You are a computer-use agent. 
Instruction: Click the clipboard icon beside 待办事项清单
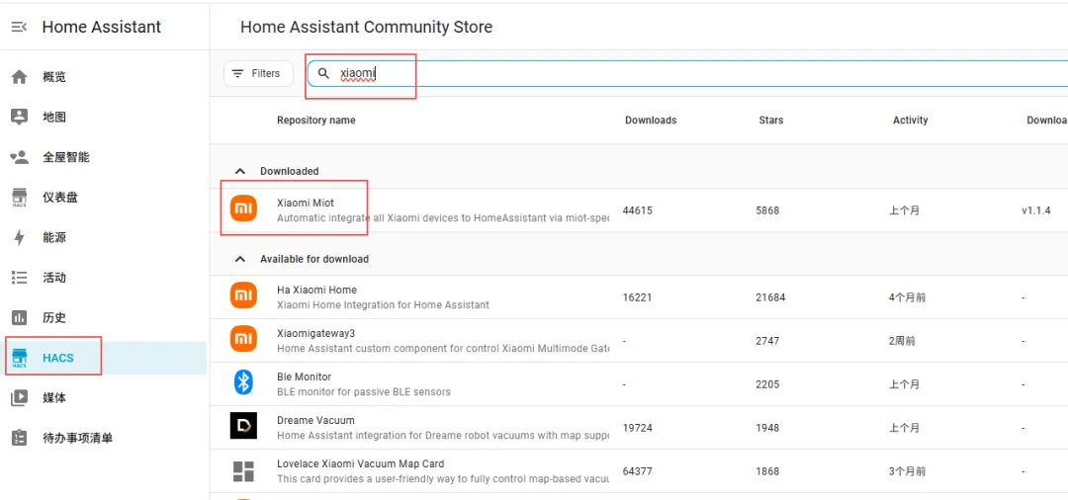point(19,438)
